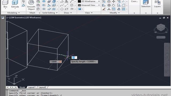Expand the Solid Editing panel
Image resolution: width=171 pixels, height=96 pixels.
[x=50, y=13]
